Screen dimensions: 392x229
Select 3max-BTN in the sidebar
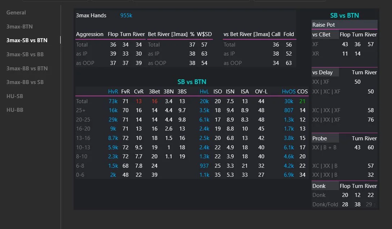tap(19, 26)
